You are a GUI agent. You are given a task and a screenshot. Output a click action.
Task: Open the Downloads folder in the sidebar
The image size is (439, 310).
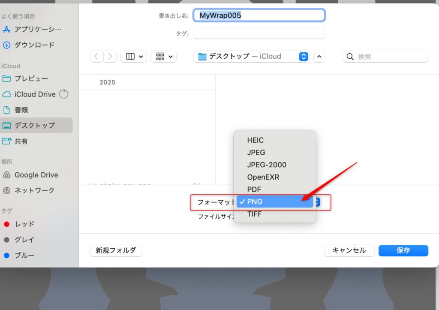point(34,45)
